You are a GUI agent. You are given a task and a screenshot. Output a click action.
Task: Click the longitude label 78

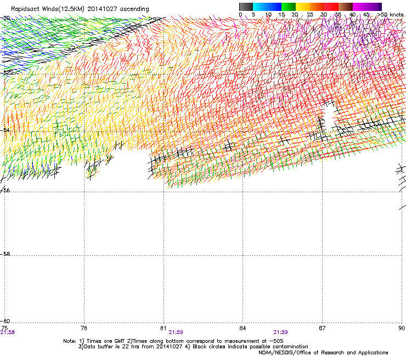(84, 328)
